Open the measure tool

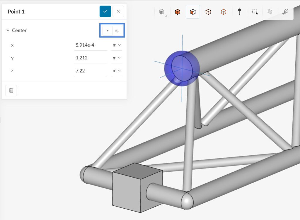(x=285, y=12)
